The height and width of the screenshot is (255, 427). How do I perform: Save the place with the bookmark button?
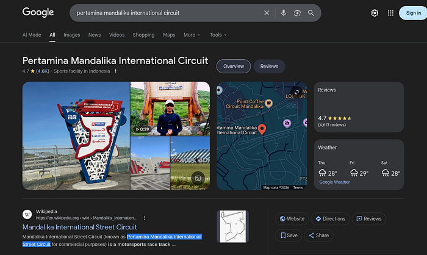point(289,235)
